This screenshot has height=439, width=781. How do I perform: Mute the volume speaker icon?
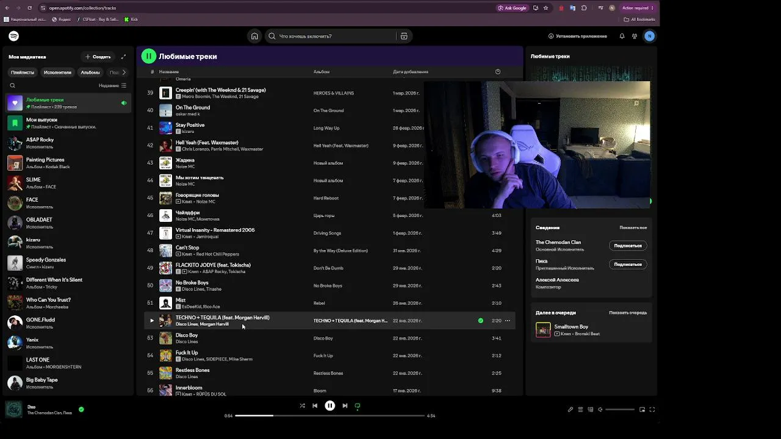point(600,410)
